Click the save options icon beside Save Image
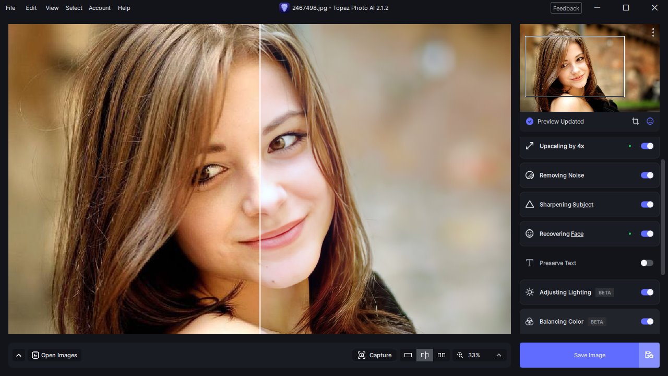Screen dimensions: 668x376 649,355
